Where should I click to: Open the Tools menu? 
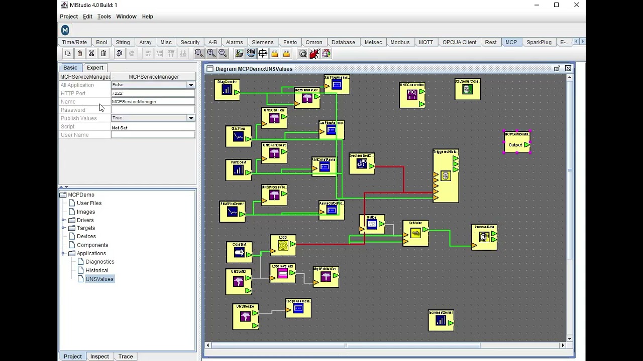tap(104, 17)
